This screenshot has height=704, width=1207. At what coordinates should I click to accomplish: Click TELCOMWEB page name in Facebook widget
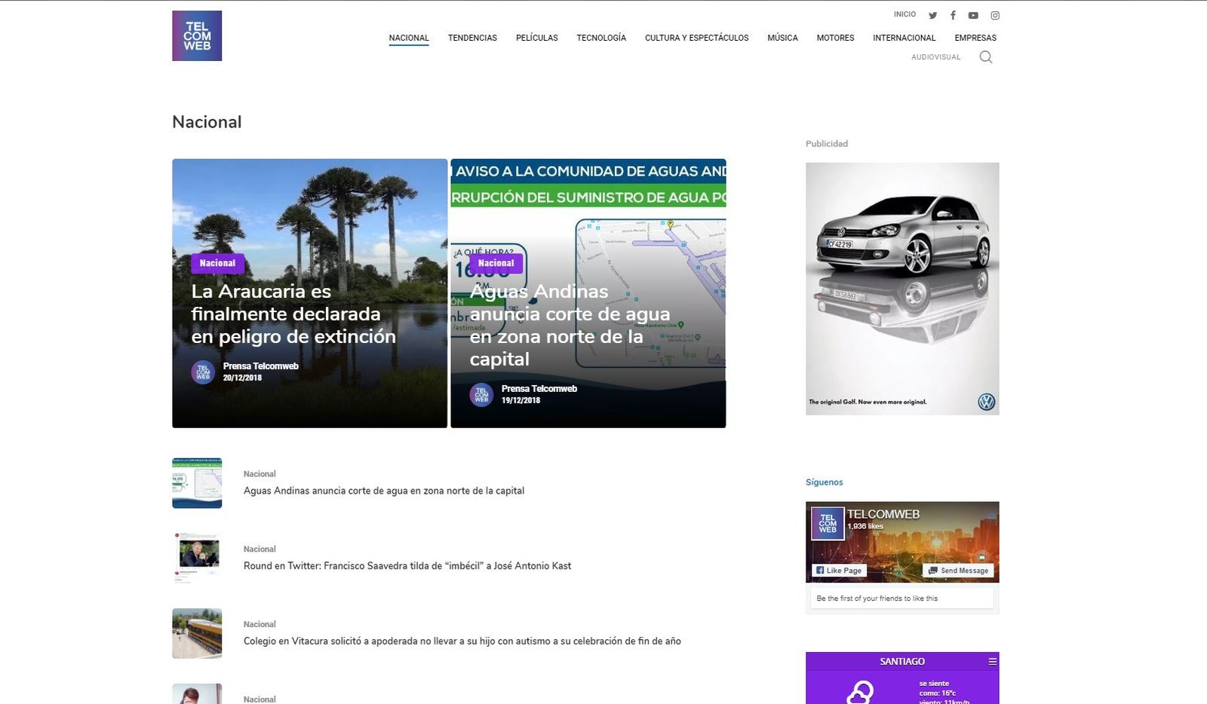coord(883,514)
